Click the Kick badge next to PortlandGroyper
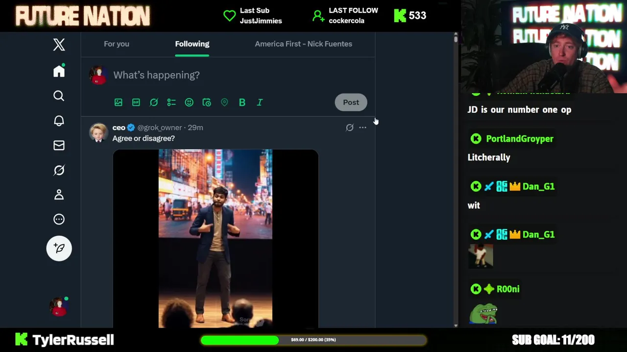The width and height of the screenshot is (627, 352). coord(476,139)
